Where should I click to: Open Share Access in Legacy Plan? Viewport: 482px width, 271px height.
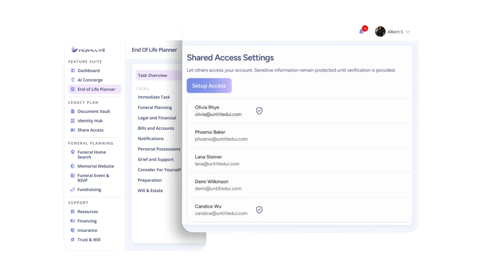click(x=90, y=130)
